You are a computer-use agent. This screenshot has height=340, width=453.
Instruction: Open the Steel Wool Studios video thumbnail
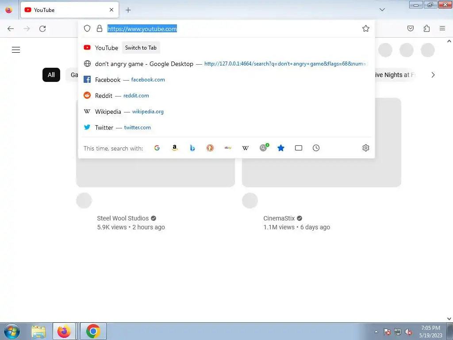coord(155,172)
